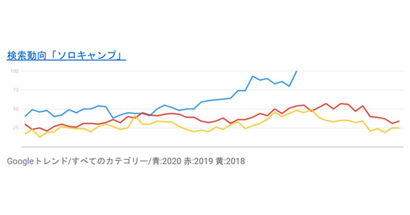410x215 pixels.
Task: Click the blue line's peak at 100
Action: point(297,71)
